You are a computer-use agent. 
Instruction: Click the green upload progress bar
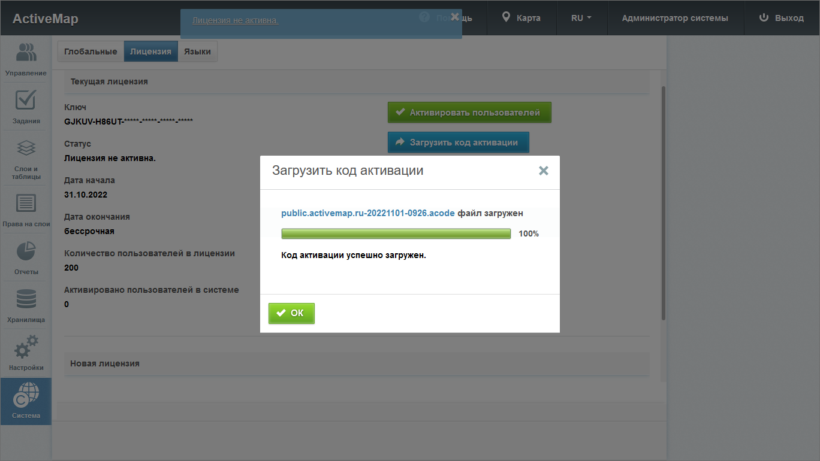pos(396,233)
